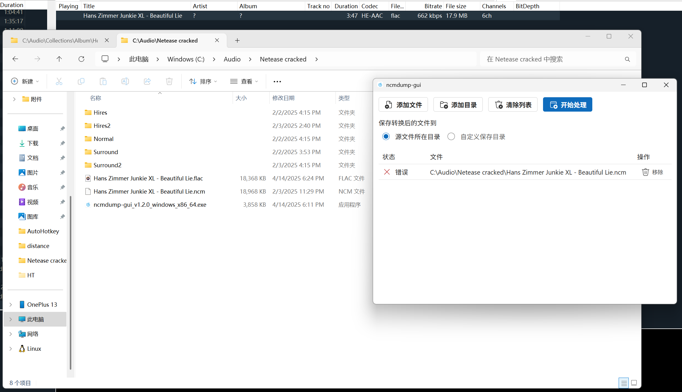Select the 源文件所在目录 radio option
This screenshot has height=392, width=682.
click(x=386, y=137)
